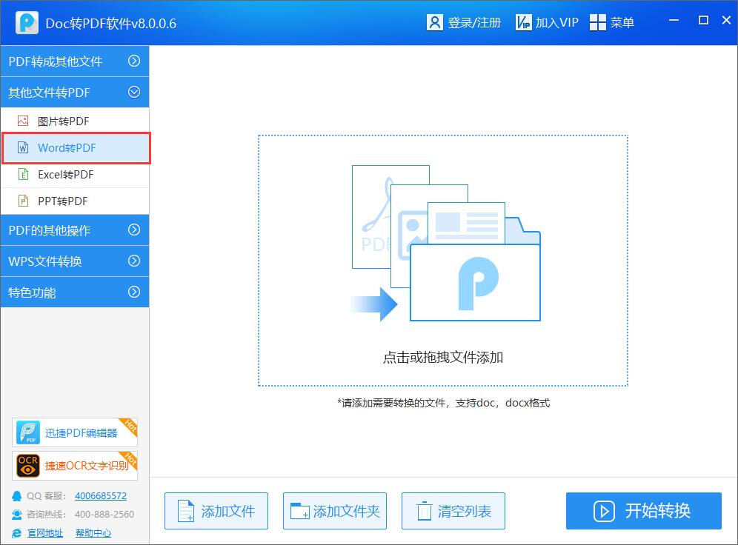
Task: Open the 特色功能 menu section
Action: point(74,292)
